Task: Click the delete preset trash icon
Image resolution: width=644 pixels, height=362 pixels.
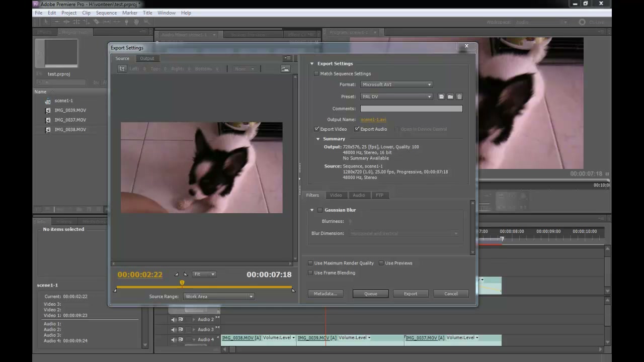Action: (459, 97)
